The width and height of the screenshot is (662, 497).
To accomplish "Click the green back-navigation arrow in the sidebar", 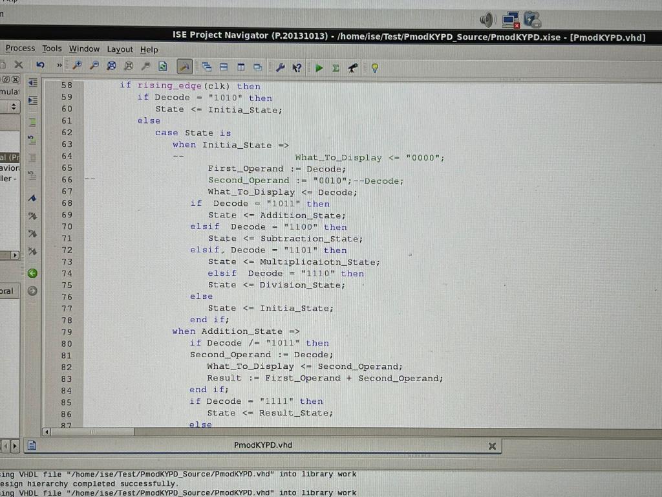I will [32, 273].
